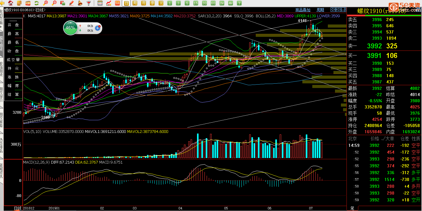
Task: Select the 3-minute period
Action: 178,3
